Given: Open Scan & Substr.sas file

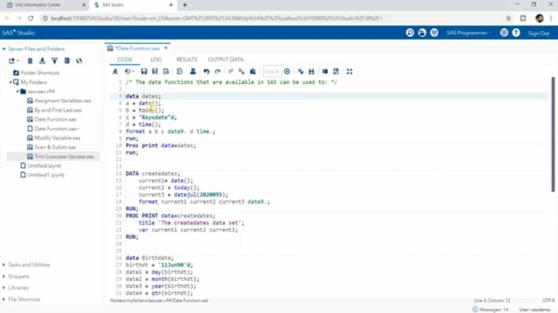Looking at the screenshot, I should click(x=55, y=147).
